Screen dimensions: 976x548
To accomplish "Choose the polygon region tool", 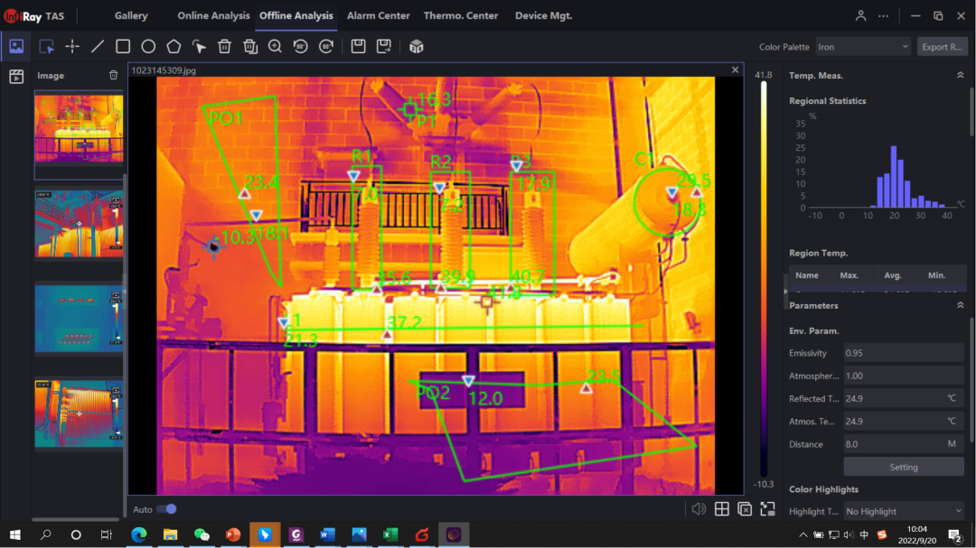I will pos(174,46).
